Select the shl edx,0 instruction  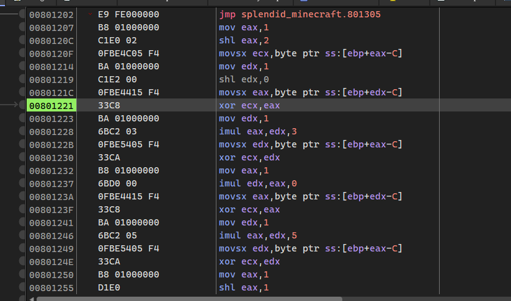coord(239,80)
